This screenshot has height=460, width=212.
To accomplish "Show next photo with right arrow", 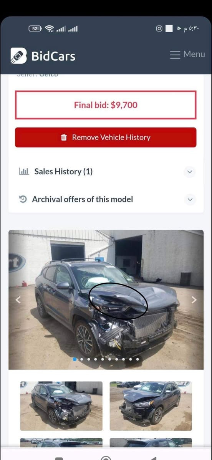I will tap(194, 299).
